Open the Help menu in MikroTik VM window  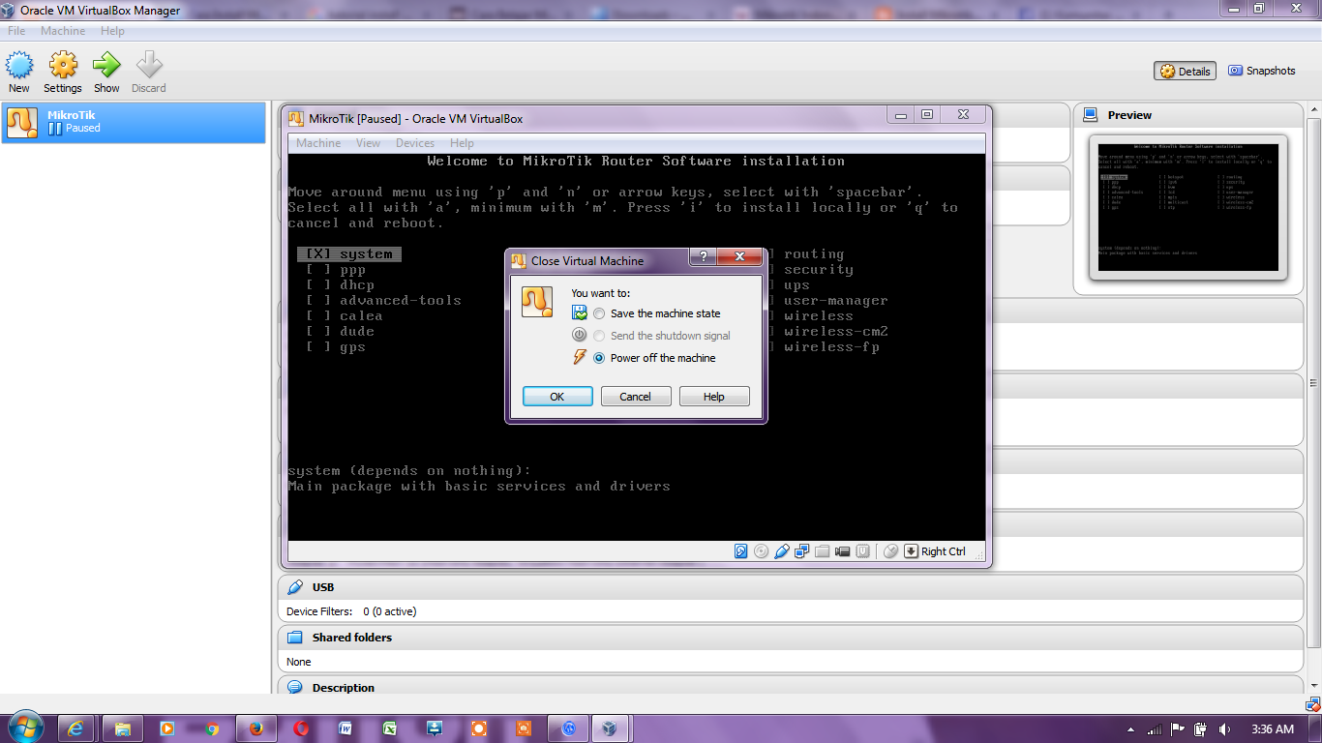(462, 143)
